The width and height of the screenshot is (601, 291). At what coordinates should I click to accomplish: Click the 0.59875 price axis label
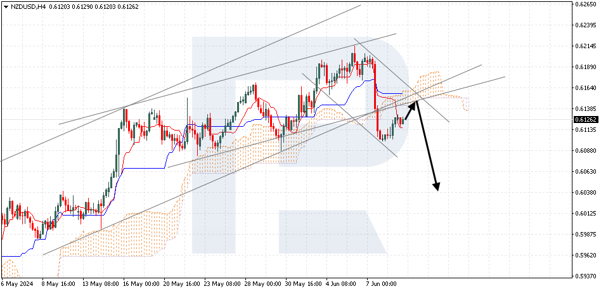pyautogui.click(x=586, y=234)
